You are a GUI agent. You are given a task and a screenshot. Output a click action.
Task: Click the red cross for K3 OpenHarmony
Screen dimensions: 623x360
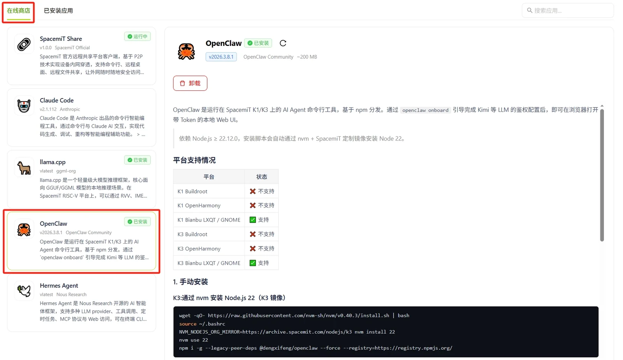253,249
